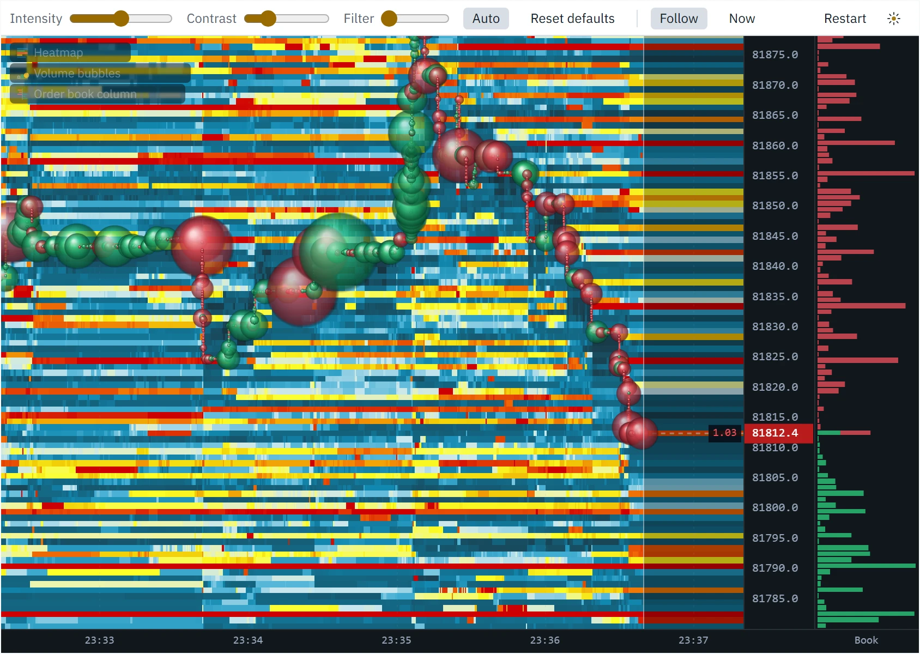The height and width of the screenshot is (654, 920).
Task: Click the 81875.0 price axis label
Action: click(775, 55)
